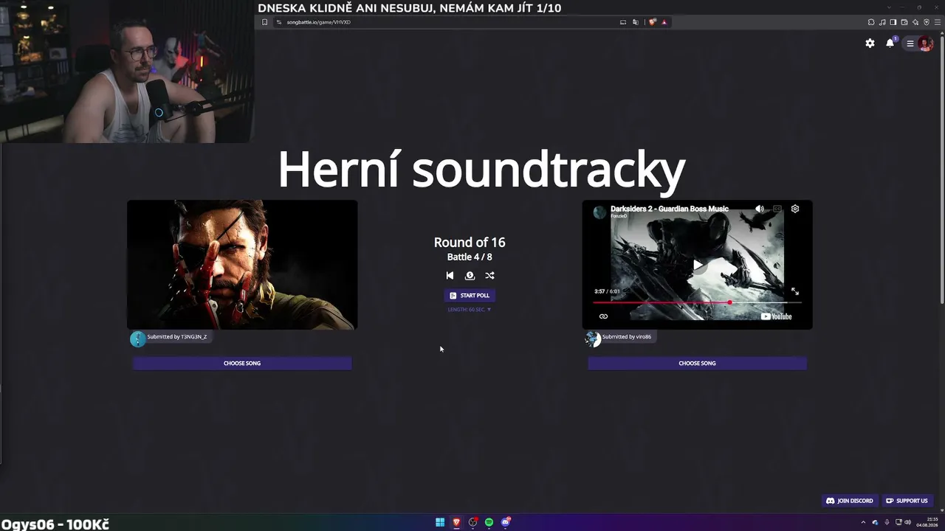Open YouTube player settings gear
Screen dimensions: 945x531
tap(795, 209)
